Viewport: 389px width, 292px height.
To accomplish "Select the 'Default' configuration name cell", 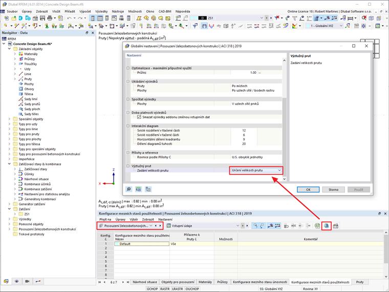I will [142, 244].
